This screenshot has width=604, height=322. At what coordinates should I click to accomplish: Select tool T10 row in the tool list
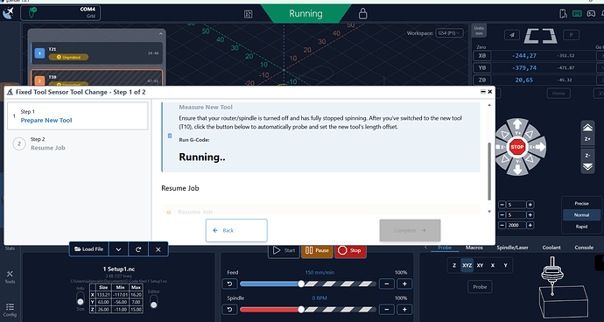click(96, 78)
